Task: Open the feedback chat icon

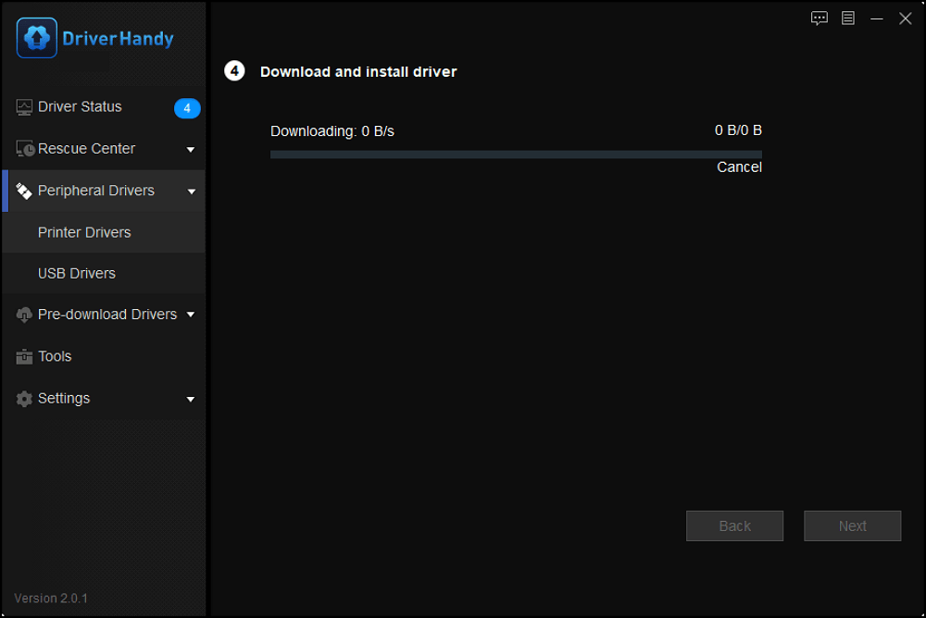Action: (819, 18)
